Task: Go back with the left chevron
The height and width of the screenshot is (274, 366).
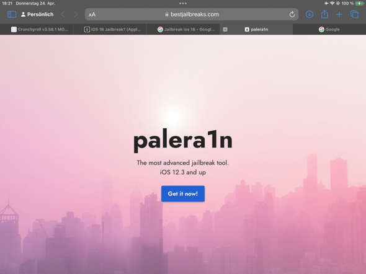Action: (x=63, y=14)
